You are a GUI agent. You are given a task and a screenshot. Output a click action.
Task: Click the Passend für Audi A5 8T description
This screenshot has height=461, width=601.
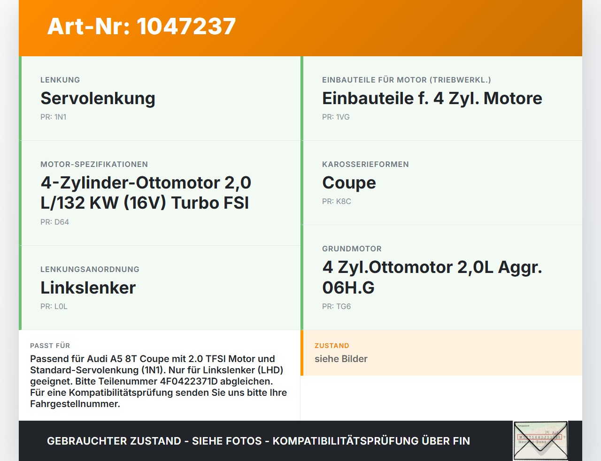pos(159,381)
